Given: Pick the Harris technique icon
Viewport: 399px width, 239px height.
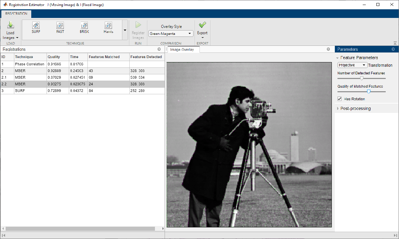Looking at the screenshot, I should click(108, 26).
